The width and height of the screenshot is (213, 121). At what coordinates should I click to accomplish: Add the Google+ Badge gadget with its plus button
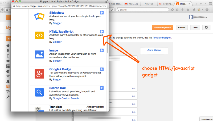102,69
